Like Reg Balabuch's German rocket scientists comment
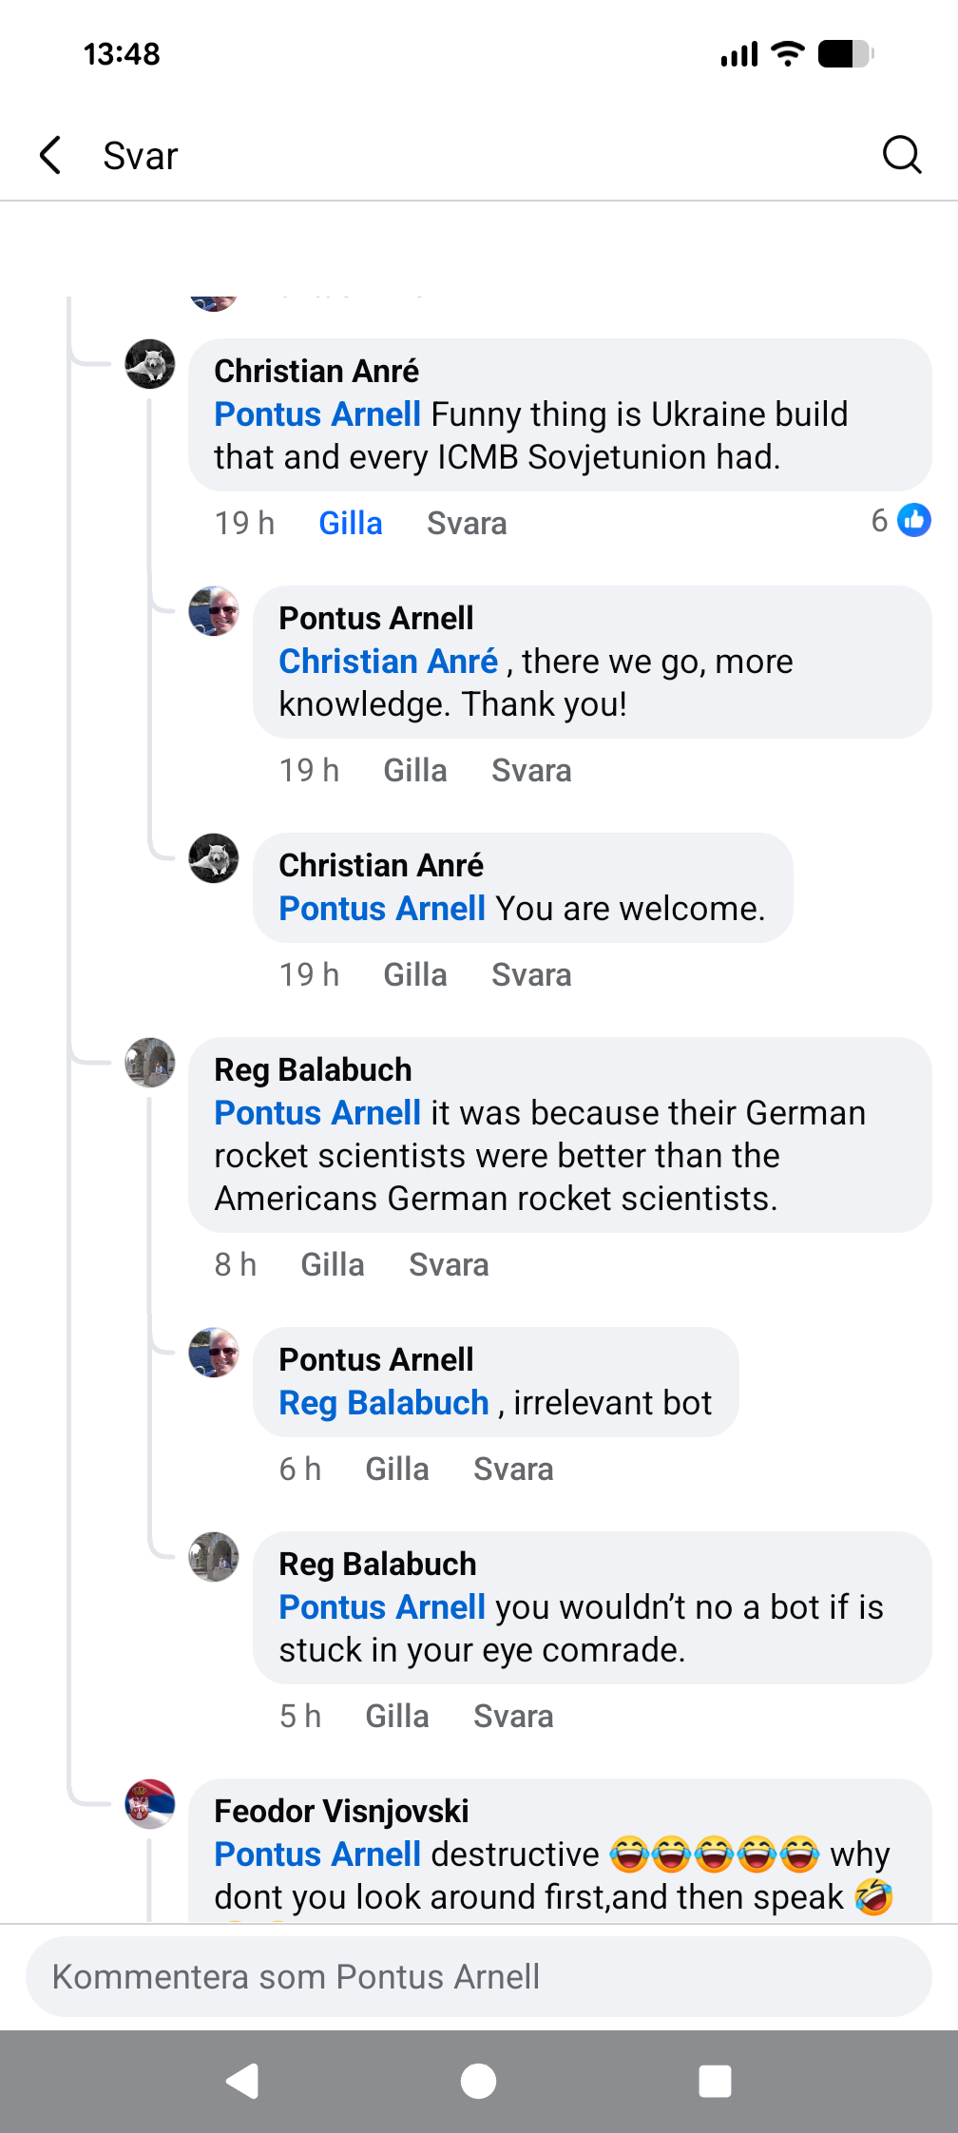Image resolution: width=958 pixels, height=2133 pixels. (332, 1265)
